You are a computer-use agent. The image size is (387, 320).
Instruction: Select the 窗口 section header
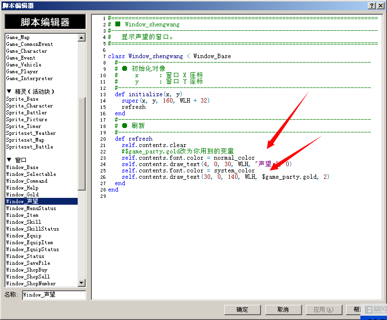[x=17, y=160]
